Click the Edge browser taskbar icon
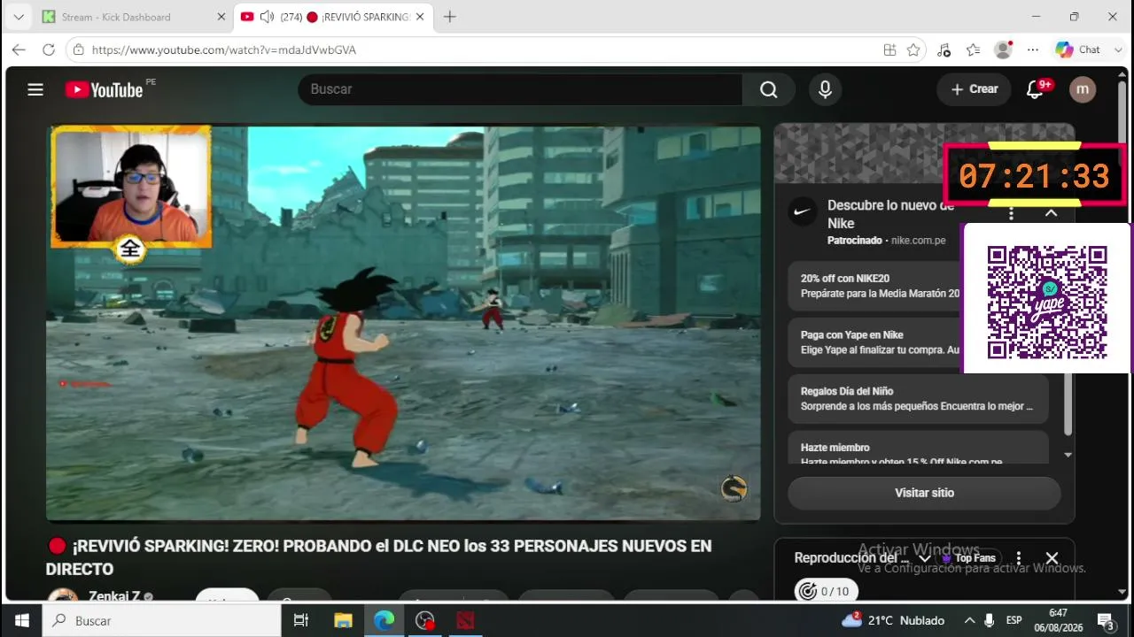This screenshot has width=1134, height=637. pyautogui.click(x=384, y=620)
